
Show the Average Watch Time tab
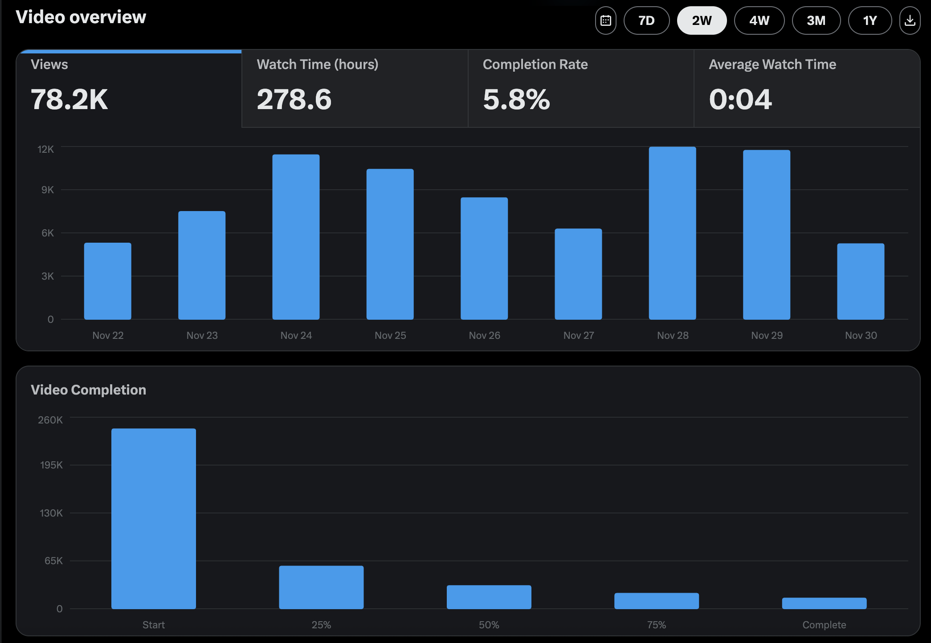806,88
